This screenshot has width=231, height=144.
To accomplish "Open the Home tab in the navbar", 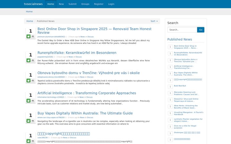I will tap(51, 4).
